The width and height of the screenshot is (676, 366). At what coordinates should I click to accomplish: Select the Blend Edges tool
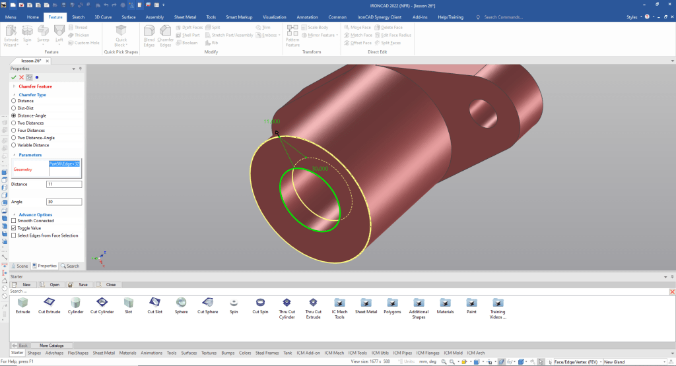tap(149, 34)
